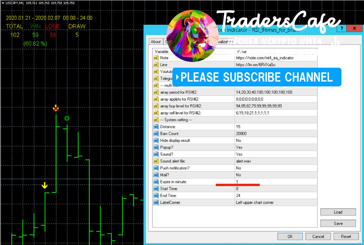Confirm the settings with OK
Viewport: 364px width, 245px height.
290,237
